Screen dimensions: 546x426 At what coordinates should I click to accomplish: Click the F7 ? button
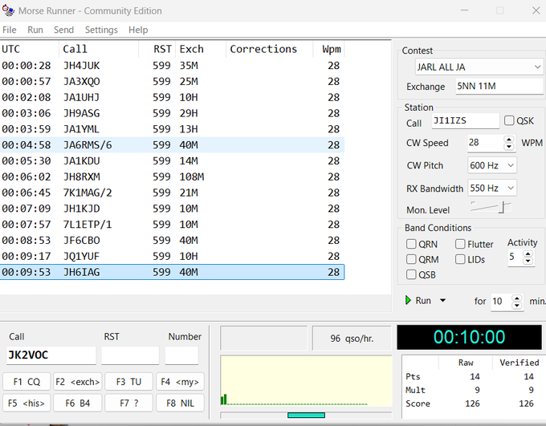tap(128, 403)
